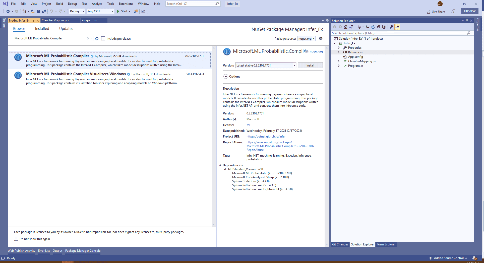Open Package Manager Console panel
This screenshot has width=484, height=263.
pos(83,251)
